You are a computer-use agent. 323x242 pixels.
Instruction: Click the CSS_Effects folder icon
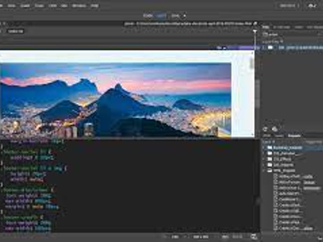pyautogui.click(x=270, y=159)
